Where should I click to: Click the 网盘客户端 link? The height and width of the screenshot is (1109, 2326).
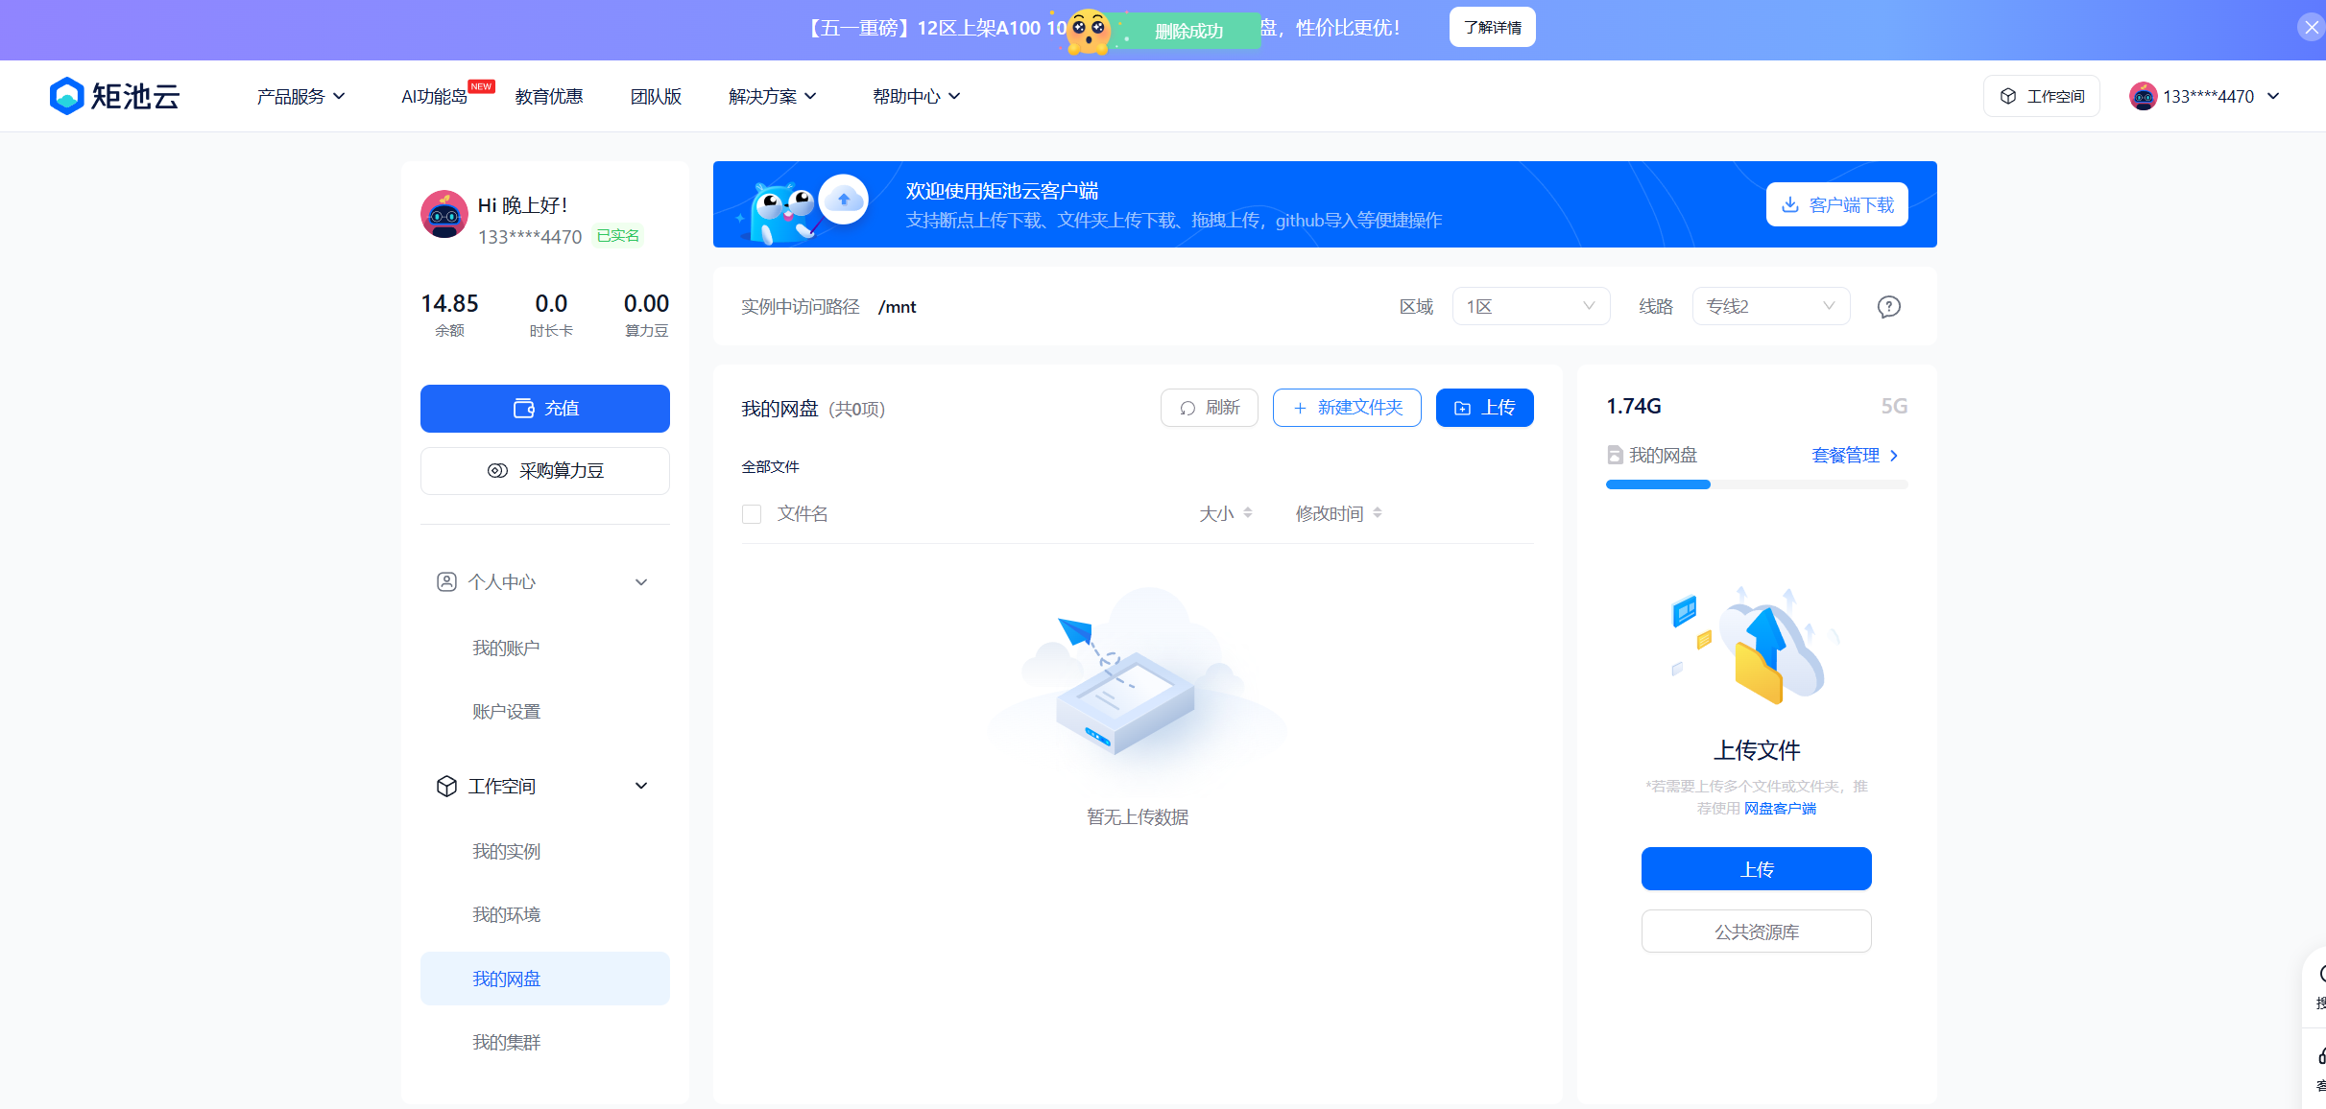1780,809
